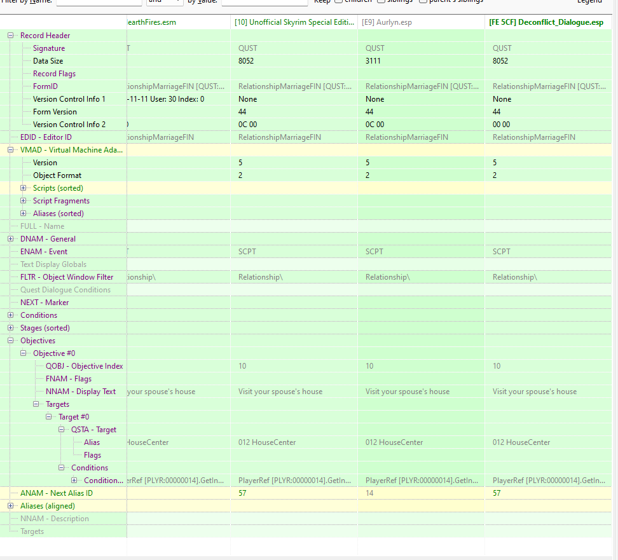Viewport: 618px width, 560px height.
Task: Click QUST signature in Unofficial Skyrim column
Action: click(247, 48)
